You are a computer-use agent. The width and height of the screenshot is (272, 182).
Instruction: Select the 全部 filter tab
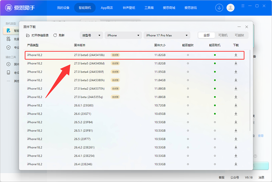click(206, 35)
